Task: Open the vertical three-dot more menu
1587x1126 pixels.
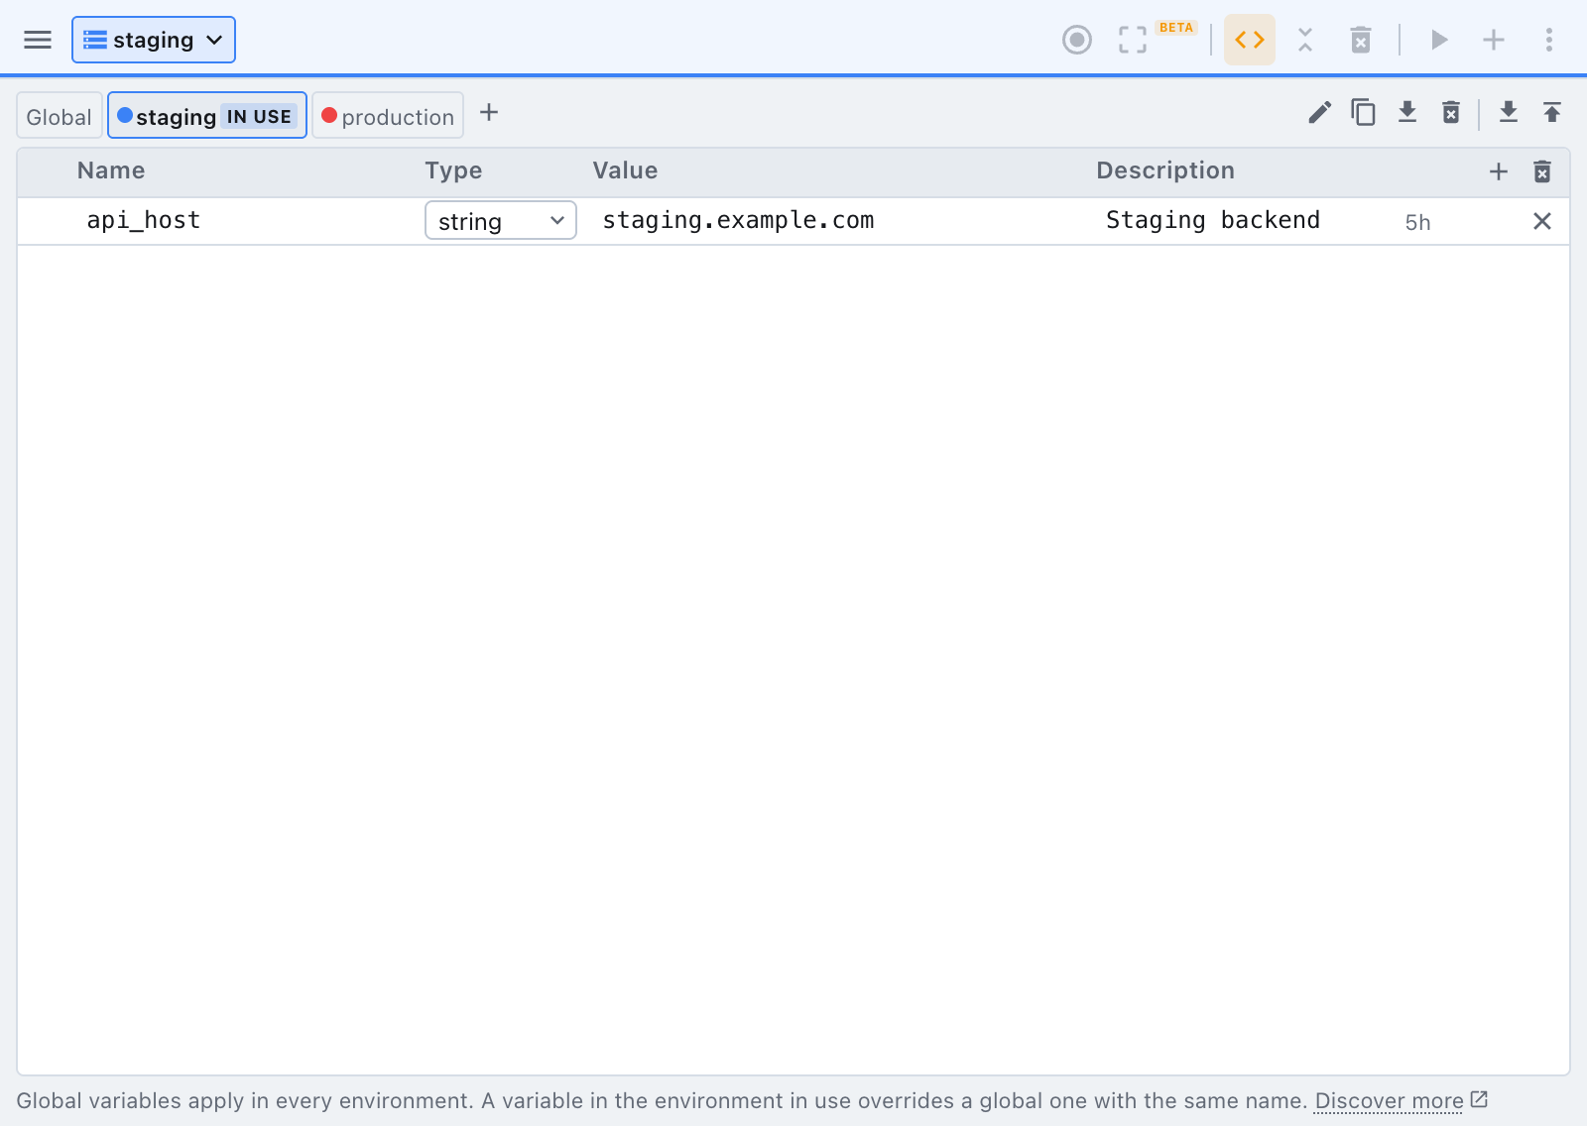Action: pos(1549,40)
